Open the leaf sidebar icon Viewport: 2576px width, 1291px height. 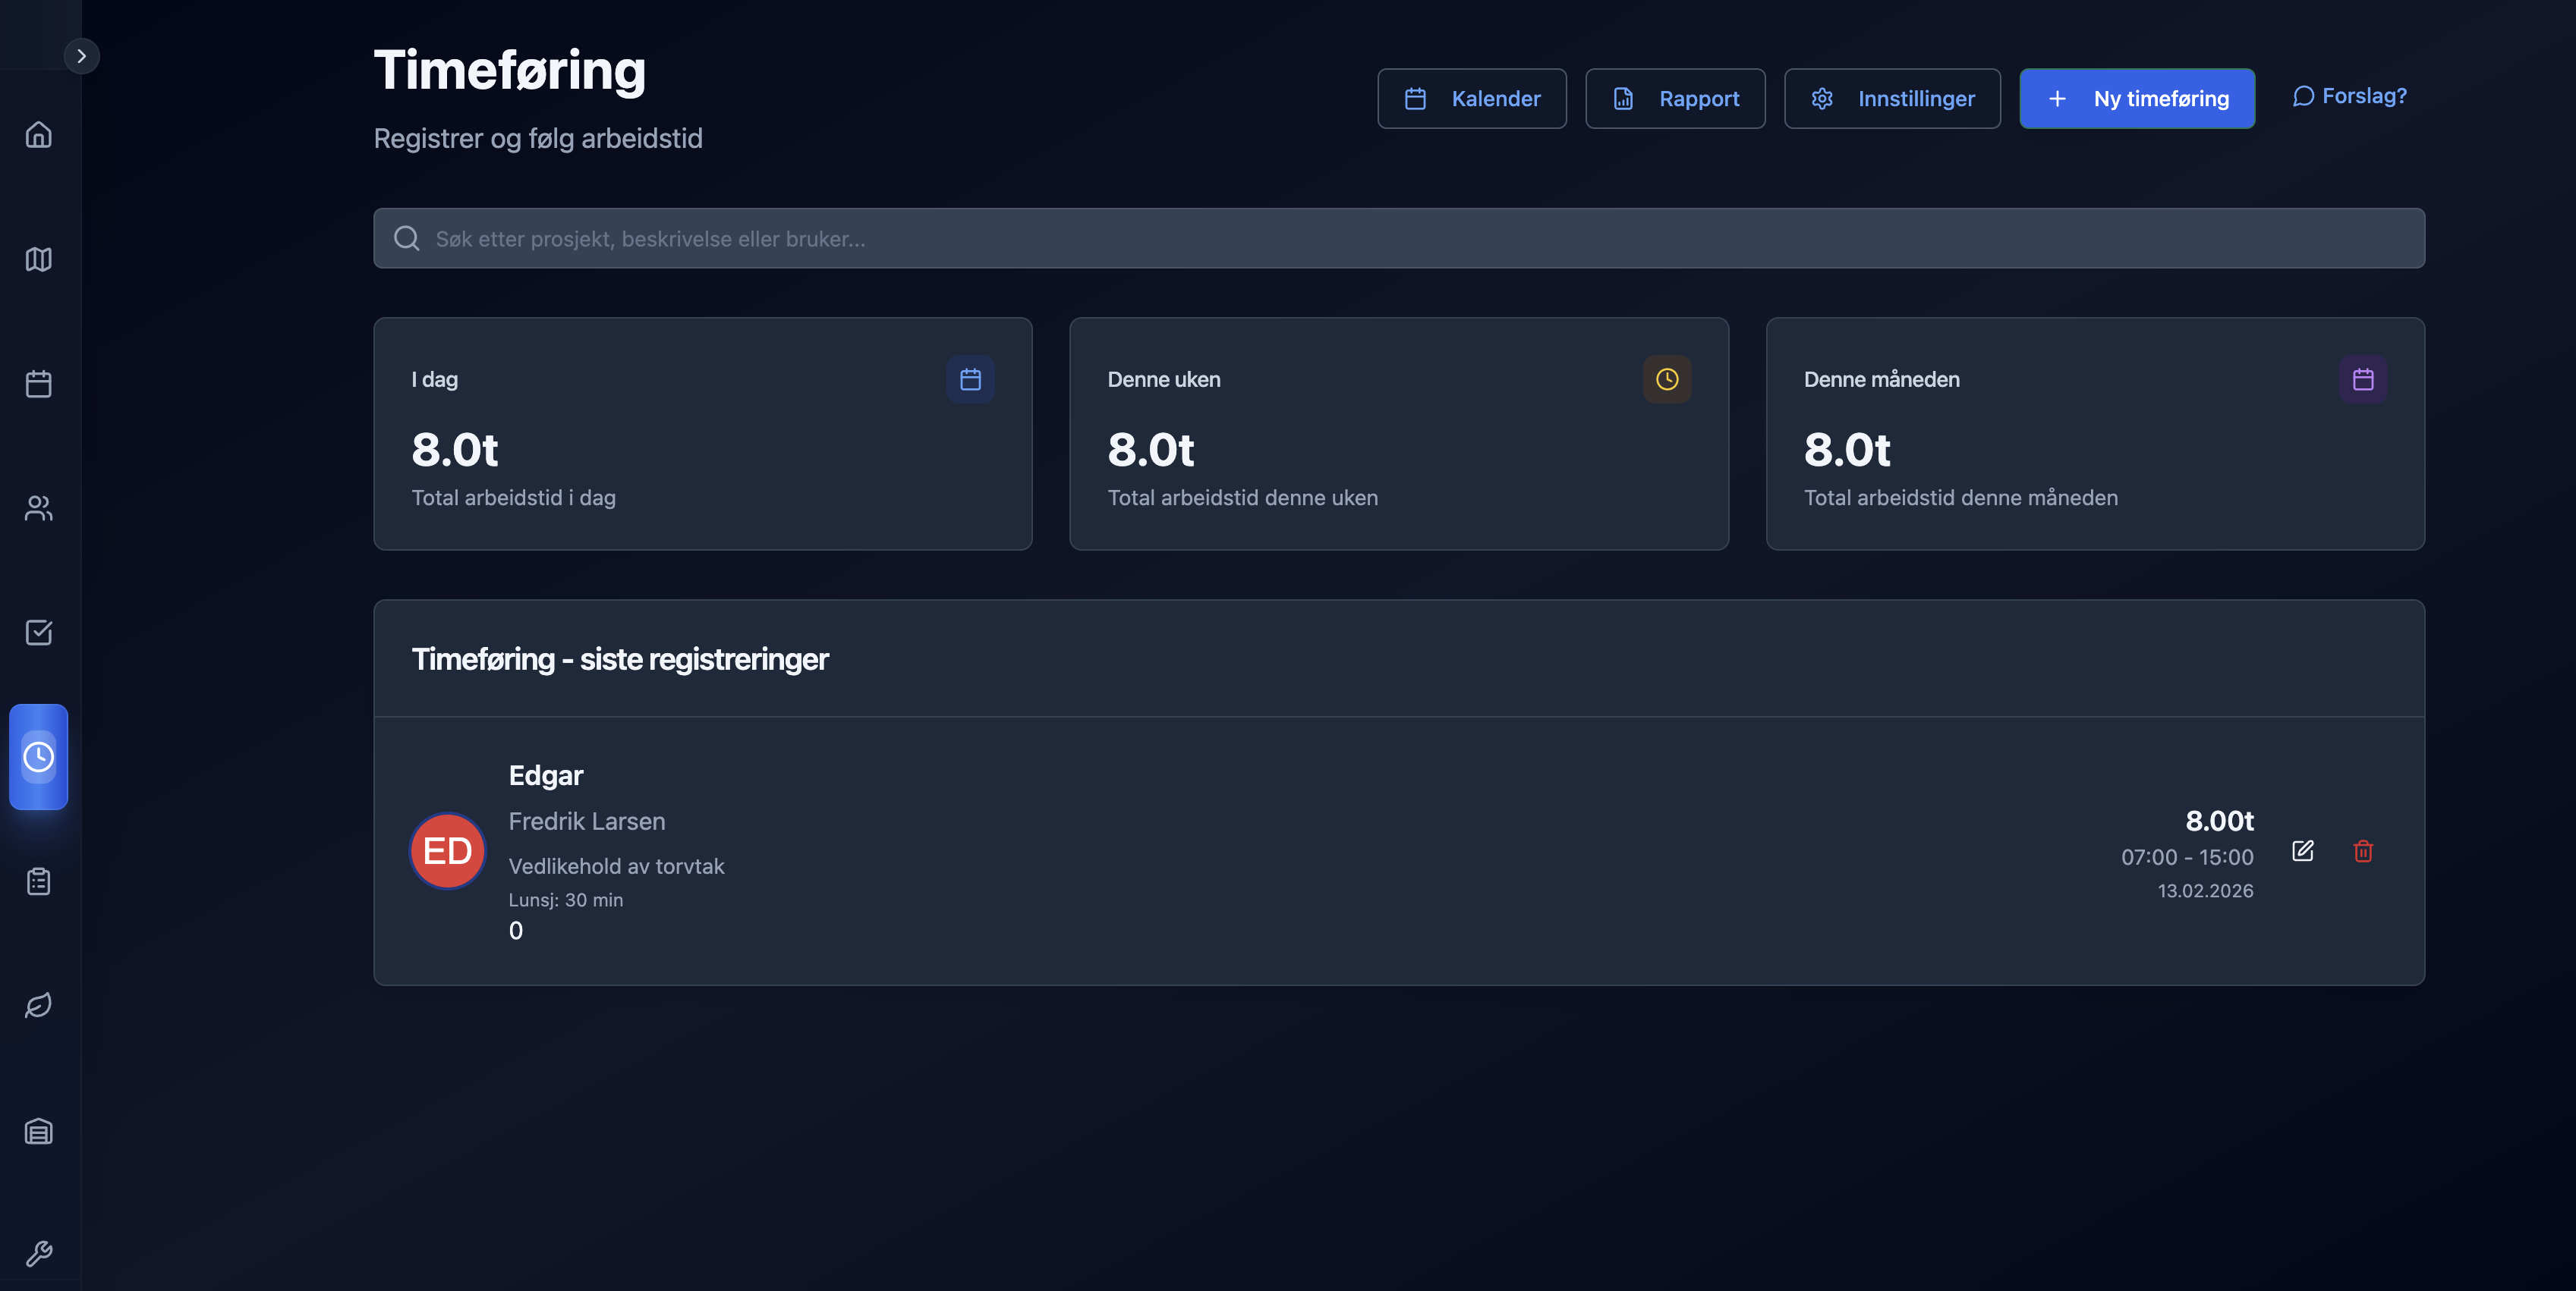pos(38,1005)
